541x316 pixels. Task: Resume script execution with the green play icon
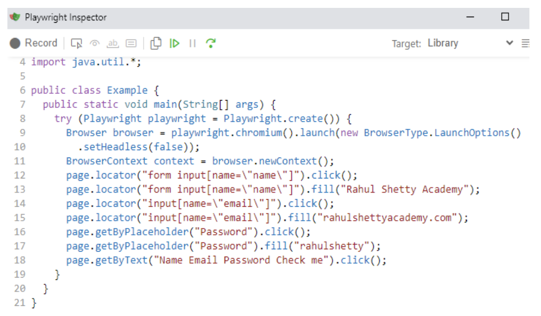pos(175,43)
